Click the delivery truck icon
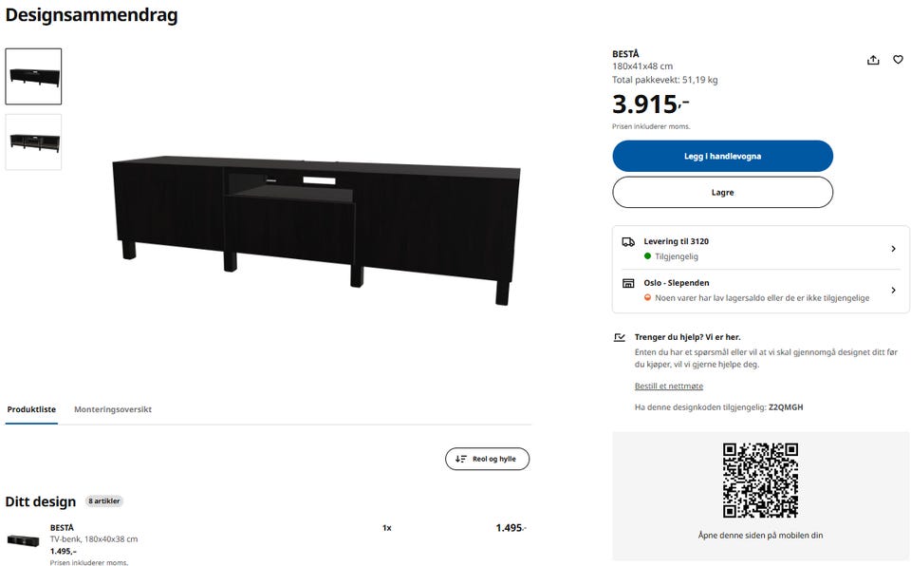 pyautogui.click(x=628, y=242)
